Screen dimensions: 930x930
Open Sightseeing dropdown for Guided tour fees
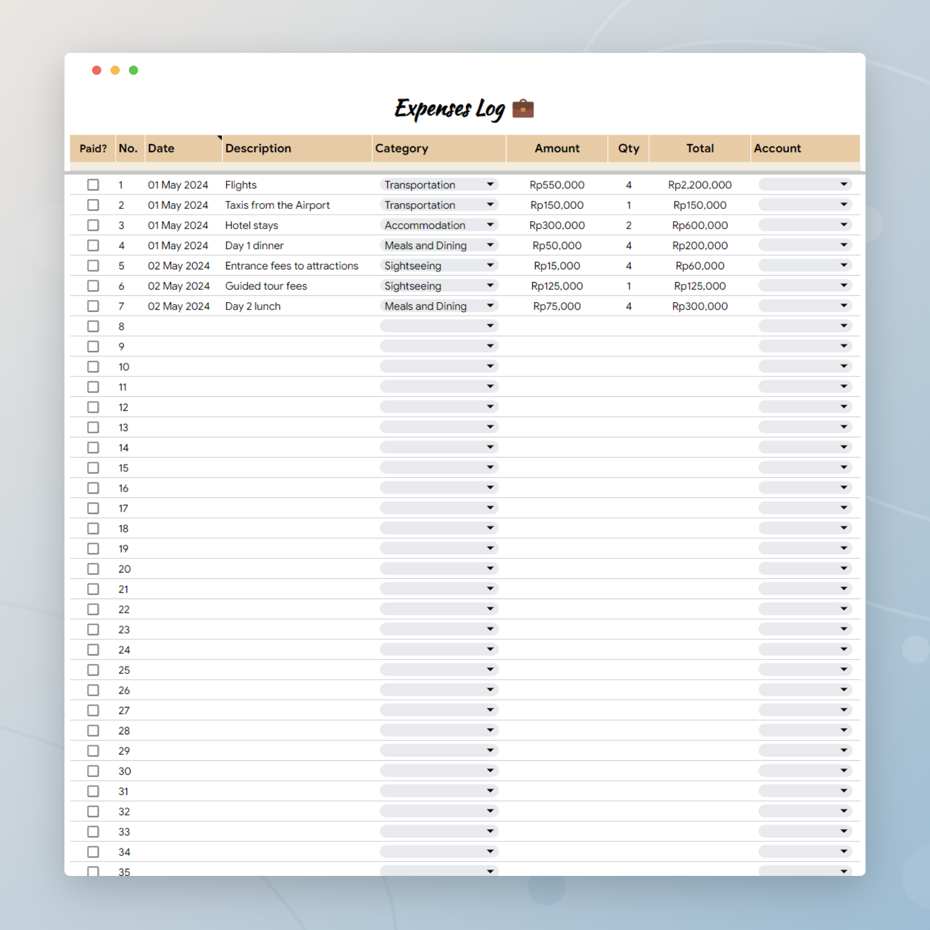tap(439, 285)
